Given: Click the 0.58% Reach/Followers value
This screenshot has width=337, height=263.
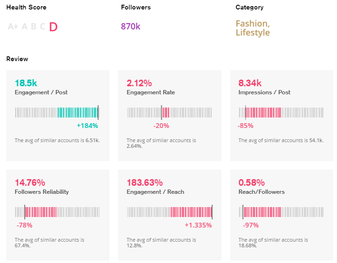Looking at the screenshot, I should click(x=251, y=183).
